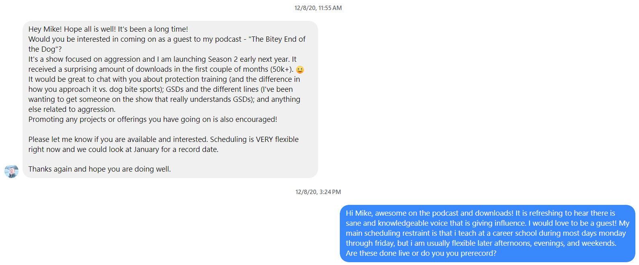
Task: Click the 'Scheduling is VERY flexible' sentence
Action: click(x=254, y=140)
